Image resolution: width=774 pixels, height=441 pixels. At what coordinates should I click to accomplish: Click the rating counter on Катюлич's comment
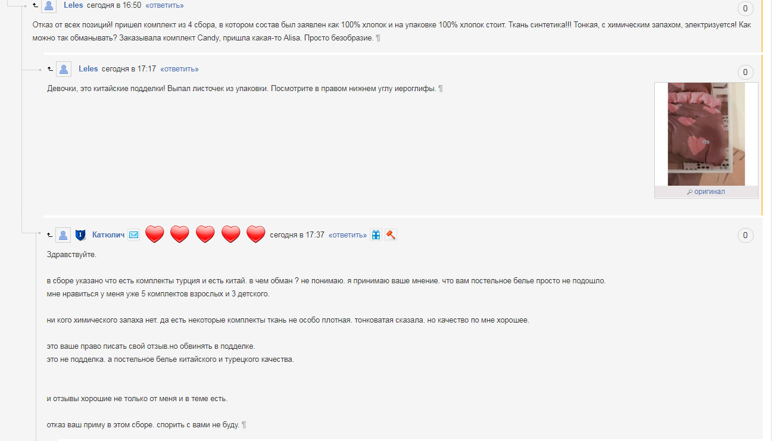(745, 235)
